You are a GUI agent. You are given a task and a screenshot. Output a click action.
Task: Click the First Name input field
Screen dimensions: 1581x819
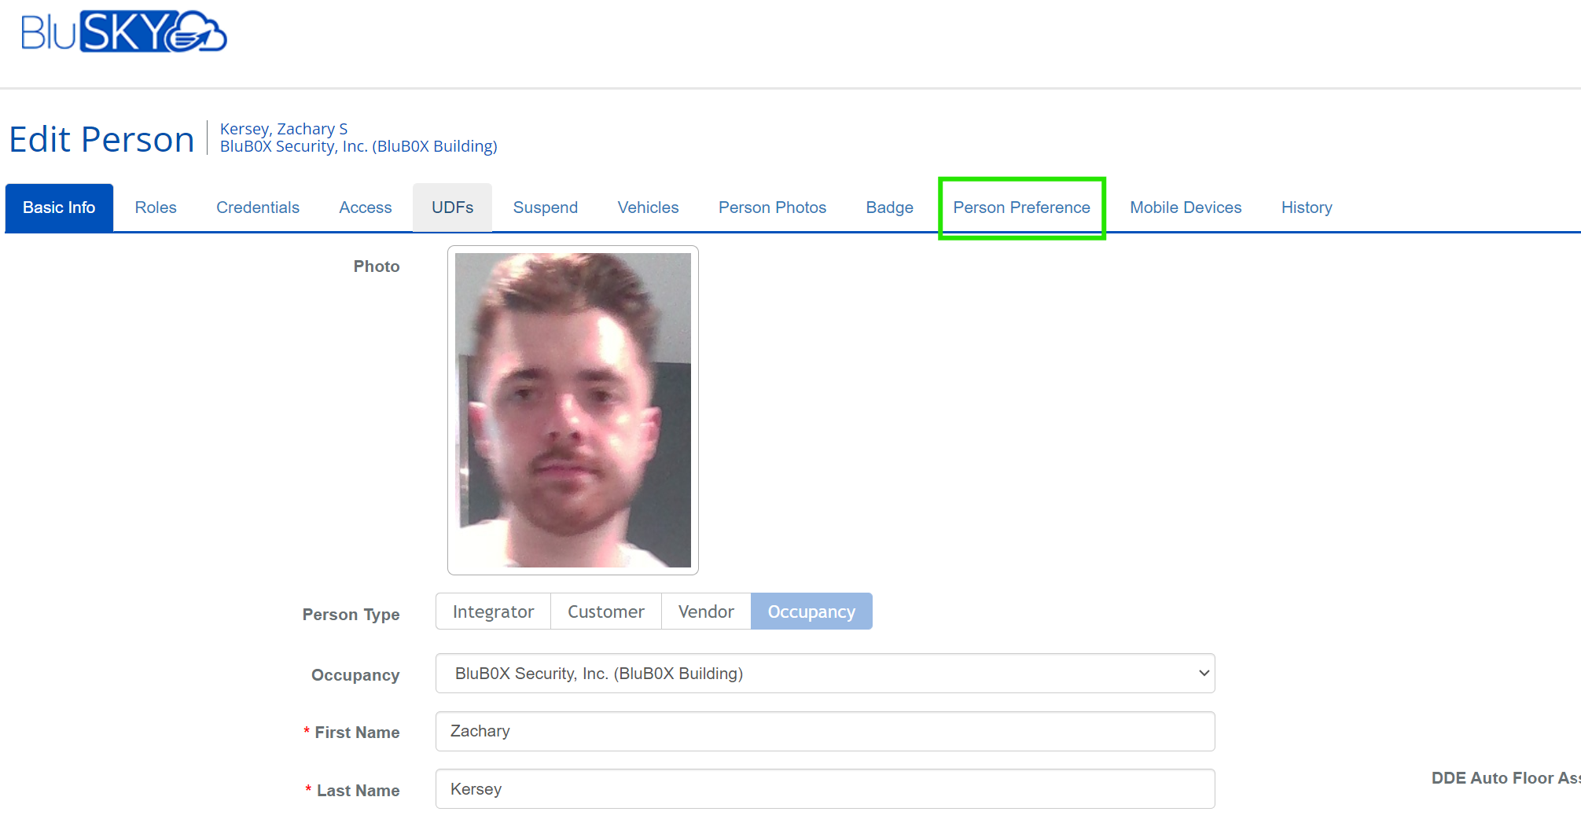pos(825,731)
